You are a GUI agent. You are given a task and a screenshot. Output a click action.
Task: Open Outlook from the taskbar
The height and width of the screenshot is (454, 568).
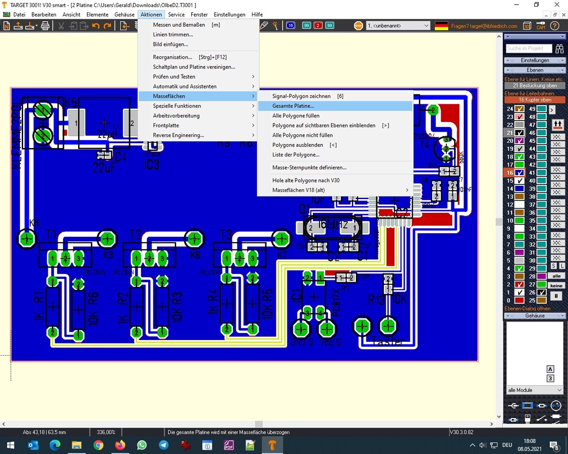[x=33, y=445]
